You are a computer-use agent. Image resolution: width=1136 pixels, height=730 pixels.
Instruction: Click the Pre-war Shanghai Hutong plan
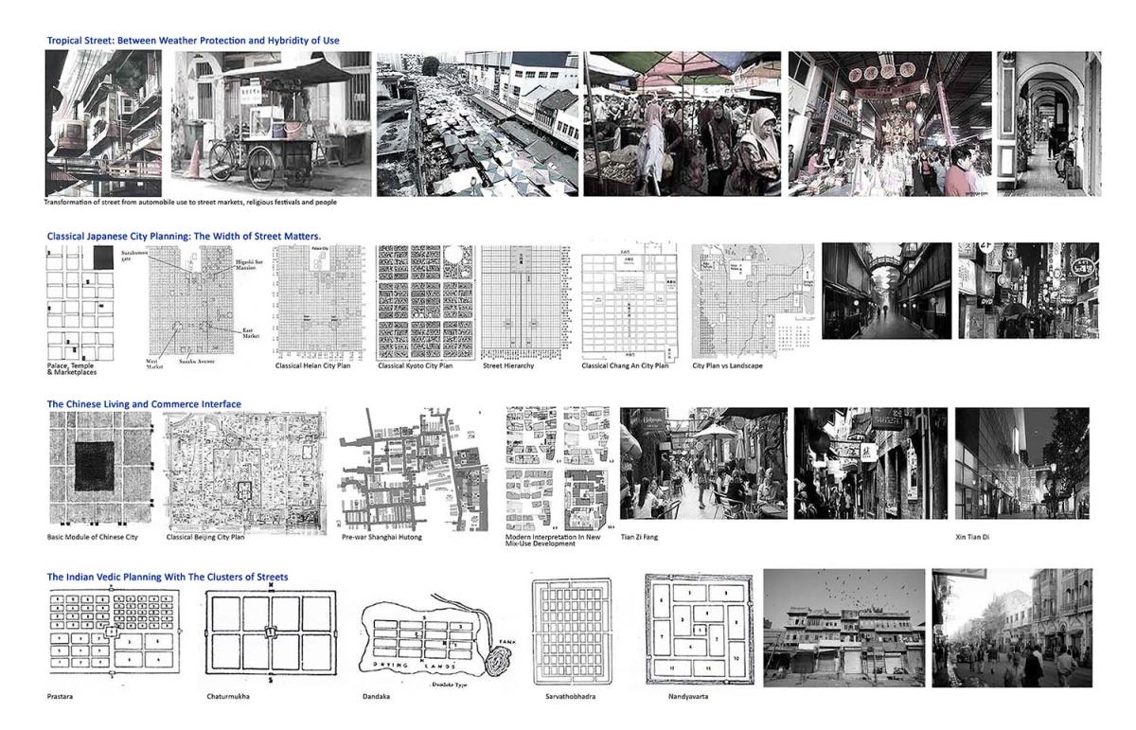pyautogui.click(x=413, y=469)
